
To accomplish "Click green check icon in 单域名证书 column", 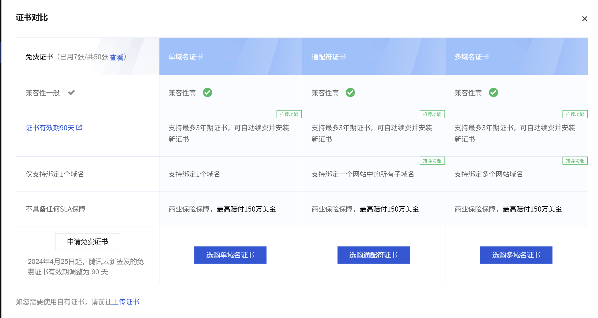I will 207,92.
